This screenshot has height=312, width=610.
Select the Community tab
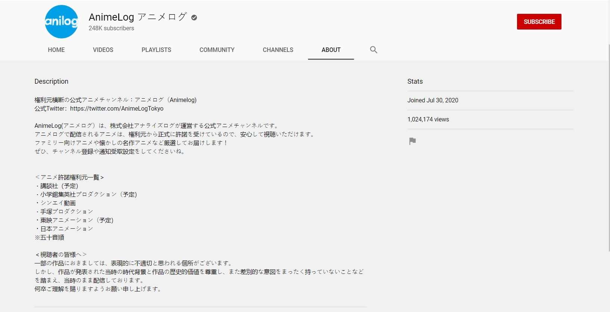(217, 50)
